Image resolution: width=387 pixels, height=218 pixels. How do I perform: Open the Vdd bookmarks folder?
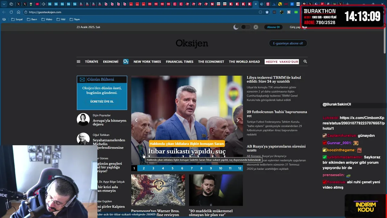pyautogui.click(x=61, y=19)
